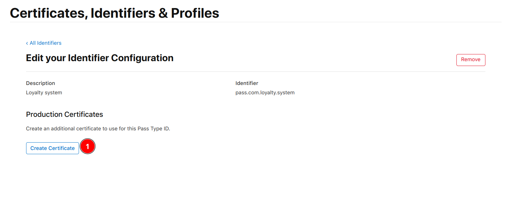Click the Certificates, Identifiers & Profiles page title

(114, 13)
